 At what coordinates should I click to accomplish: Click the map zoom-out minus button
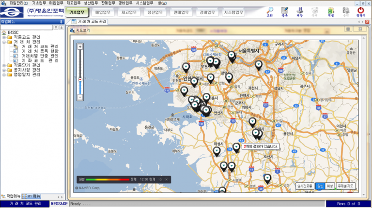pos(80,97)
